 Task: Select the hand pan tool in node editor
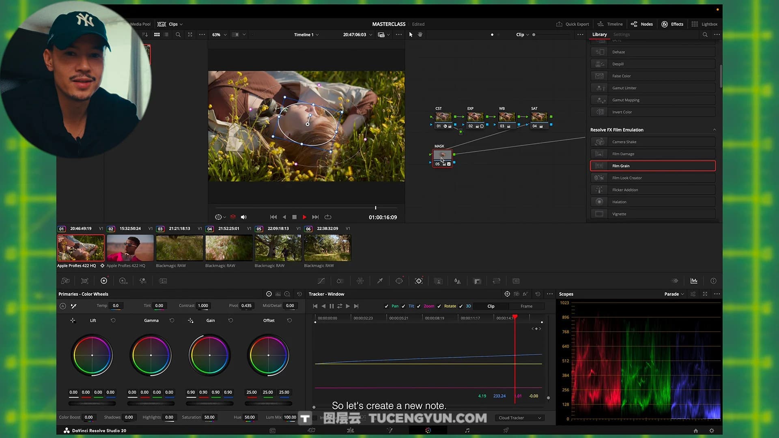pyautogui.click(x=420, y=34)
